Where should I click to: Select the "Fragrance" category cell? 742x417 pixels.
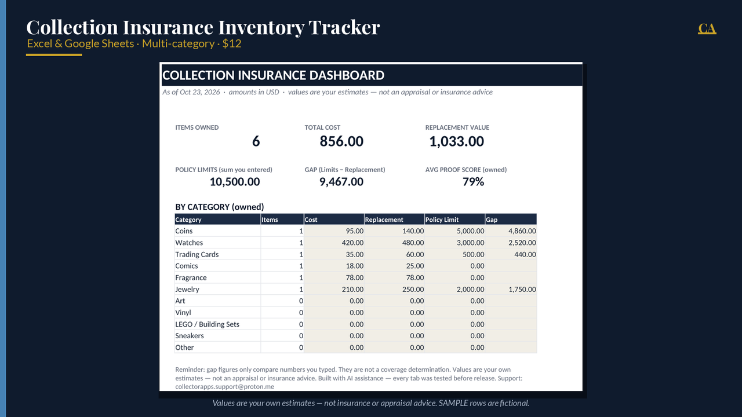coord(217,277)
